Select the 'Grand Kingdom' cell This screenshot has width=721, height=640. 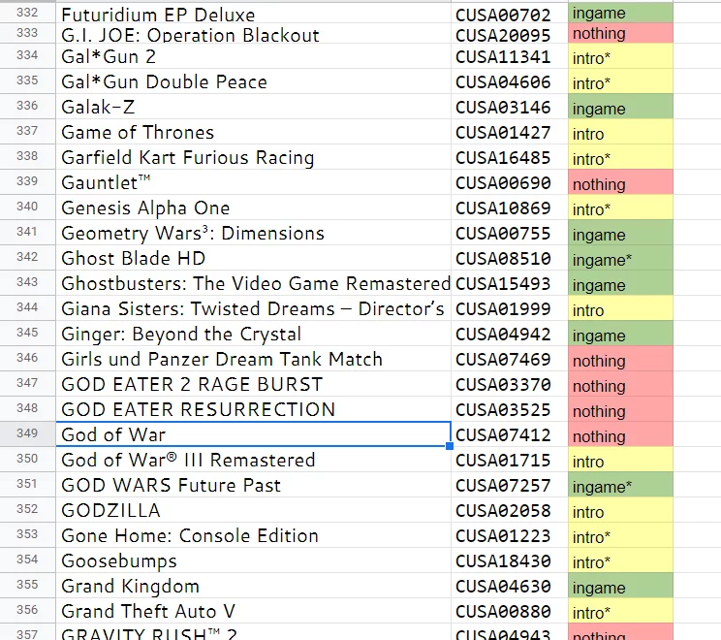(253, 586)
